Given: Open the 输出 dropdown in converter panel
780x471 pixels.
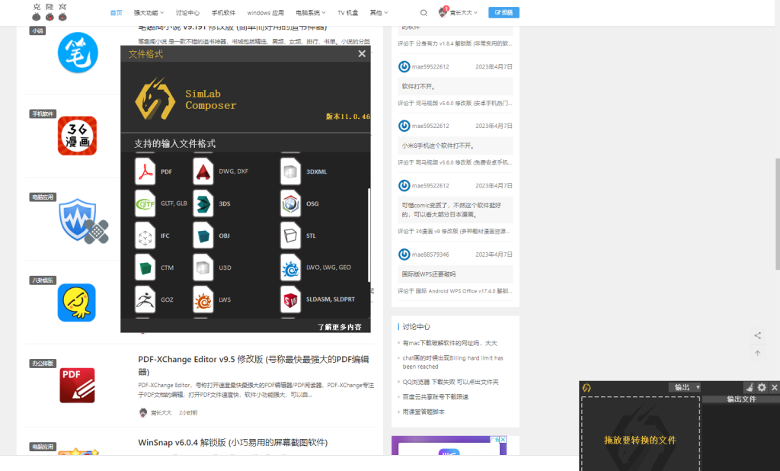Looking at the screenshot, I should click(x=685, y=387).
